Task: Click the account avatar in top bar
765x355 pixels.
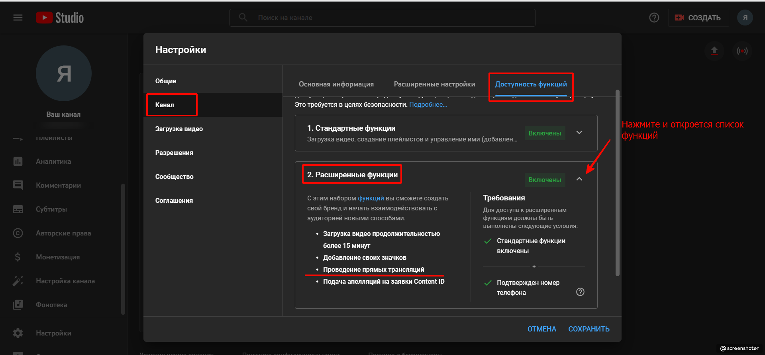Action: pos(745,18)
